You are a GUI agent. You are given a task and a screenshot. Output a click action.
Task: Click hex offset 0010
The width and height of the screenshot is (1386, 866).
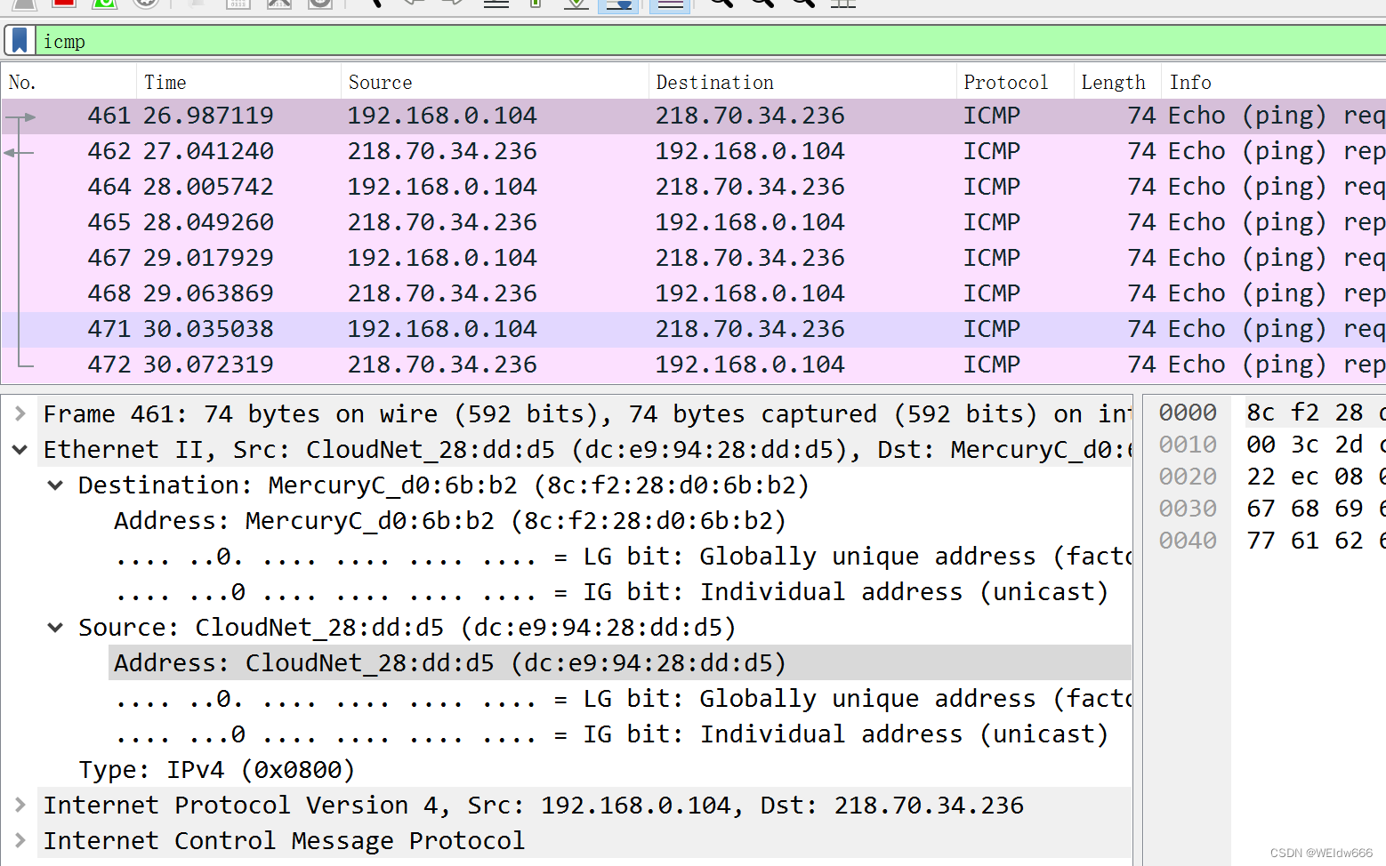pyautogui.click(x=1188, y=445)
